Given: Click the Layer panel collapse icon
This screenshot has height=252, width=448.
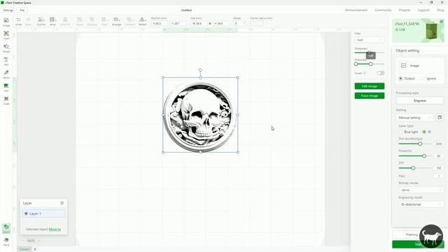Looking at the screenshot, I should 62,203.
